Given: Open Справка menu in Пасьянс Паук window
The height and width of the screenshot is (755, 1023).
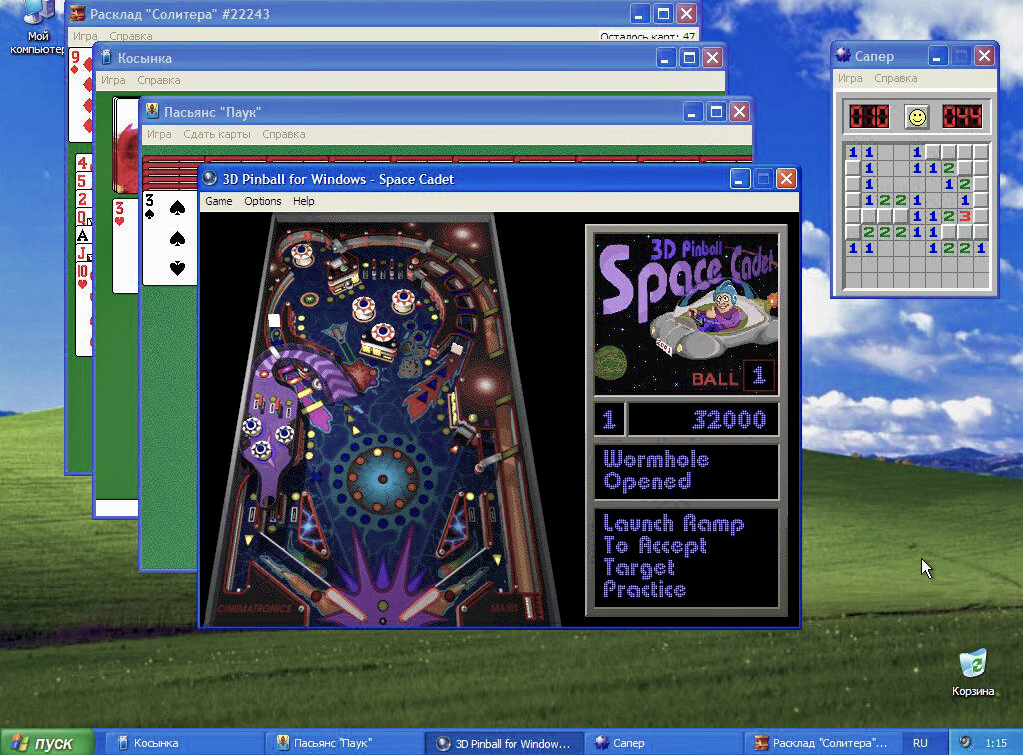Looking at the screenshot, I should 283,134.
